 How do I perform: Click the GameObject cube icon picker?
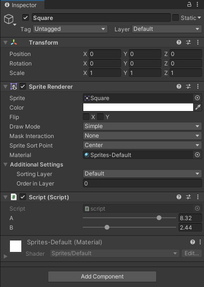pyautogui.click(x=9, y=19)
